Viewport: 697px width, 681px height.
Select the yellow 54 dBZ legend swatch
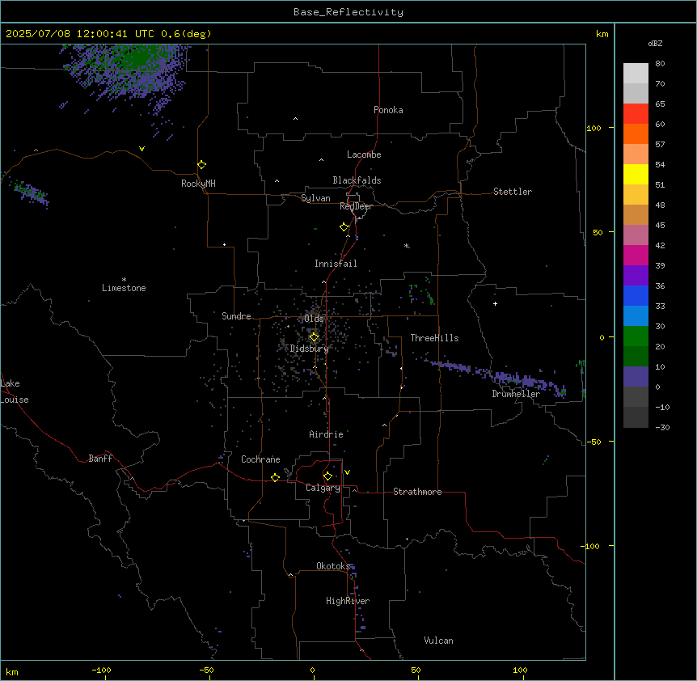point(636,174)
